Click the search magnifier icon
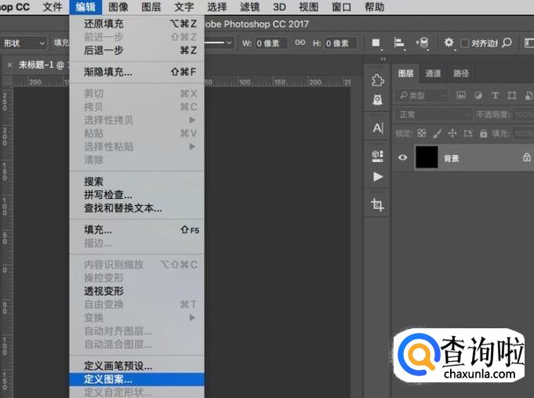Screen dimensions: 534x398 tap(507, 43)
